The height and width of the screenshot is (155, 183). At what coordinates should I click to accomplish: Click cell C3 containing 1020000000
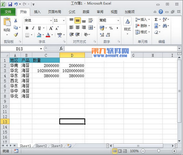(x=46, y=71)
